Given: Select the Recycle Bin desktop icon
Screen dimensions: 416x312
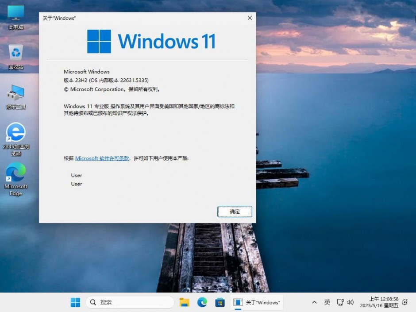Looking at the screenshot, I should tap(15, 57).
